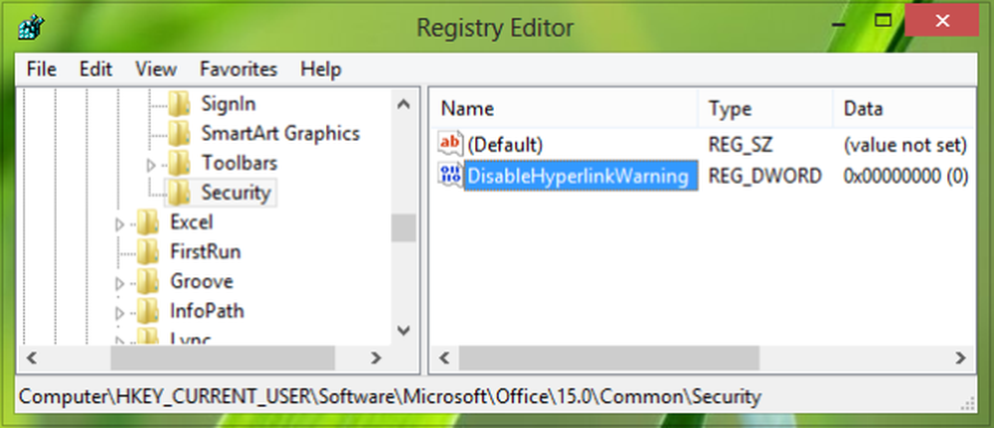Image resolution: width=994 pixels, height=428 pixels.
Task: Click tree pane scroll left arrow
Action: tap(32, 357)
